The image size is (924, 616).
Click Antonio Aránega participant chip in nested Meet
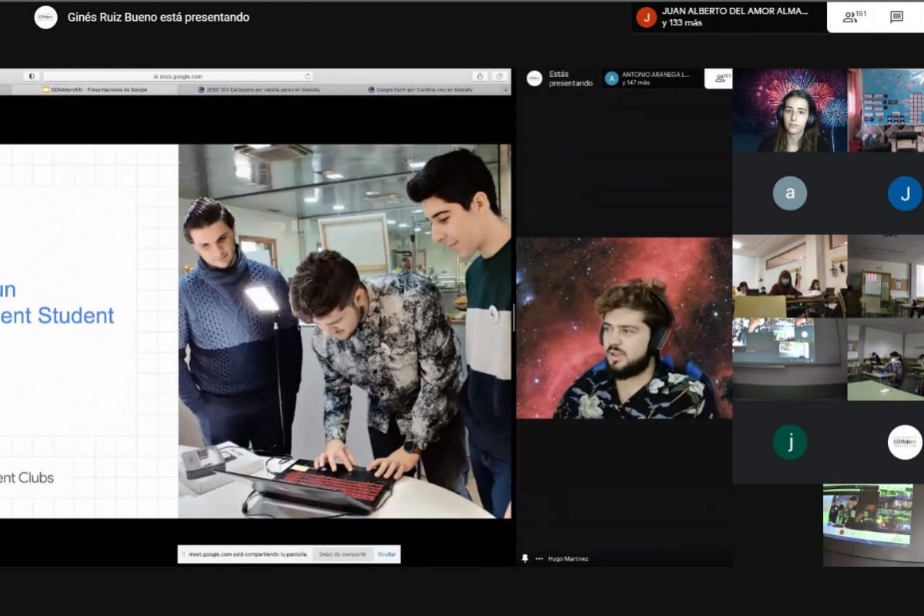tap(653, 78)
